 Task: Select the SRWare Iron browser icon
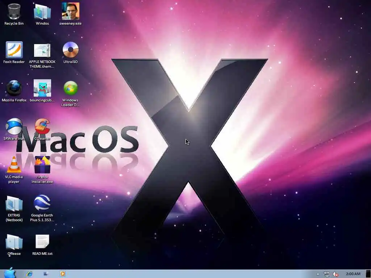point(14,126)
